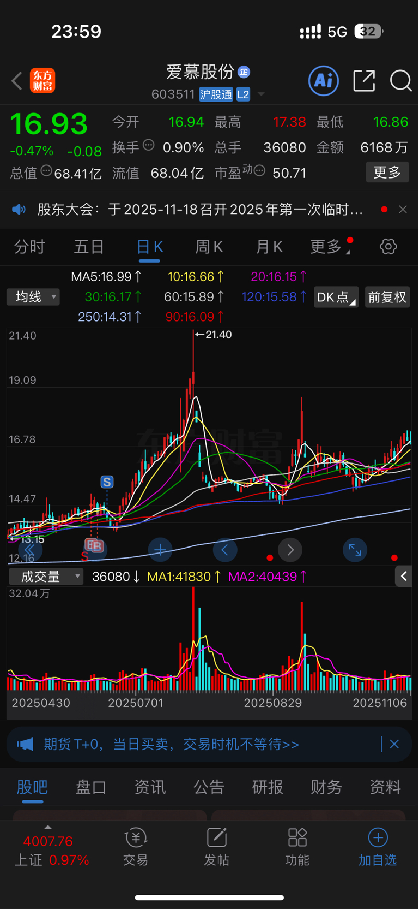Screen dimensions: 419x909
Task: Open the 资料 tab
Action: coord(385,787)
